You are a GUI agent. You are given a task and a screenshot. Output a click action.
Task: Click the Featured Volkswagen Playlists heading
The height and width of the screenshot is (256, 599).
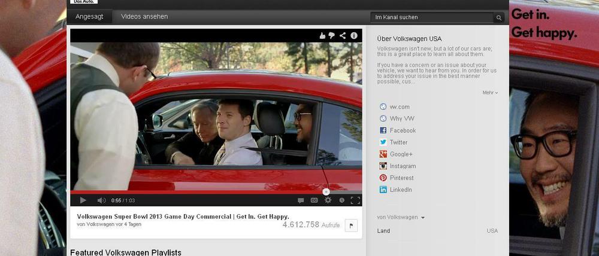[126, 252]
